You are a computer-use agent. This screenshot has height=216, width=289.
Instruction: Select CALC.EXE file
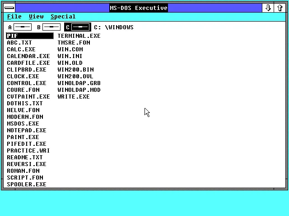(x=21, y=49)
